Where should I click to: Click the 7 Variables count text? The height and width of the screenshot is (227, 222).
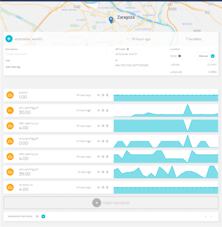click(193, 39)
